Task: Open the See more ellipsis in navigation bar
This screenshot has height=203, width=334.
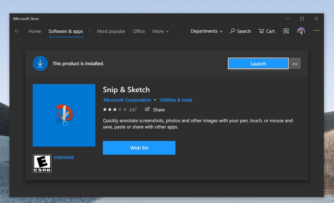Action: pyautogui.click(x=316, y=31)
